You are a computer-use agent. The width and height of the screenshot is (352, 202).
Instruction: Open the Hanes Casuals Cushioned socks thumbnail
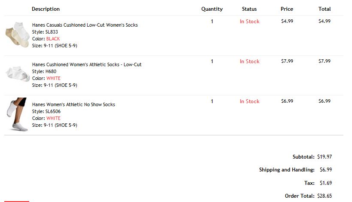18,35
